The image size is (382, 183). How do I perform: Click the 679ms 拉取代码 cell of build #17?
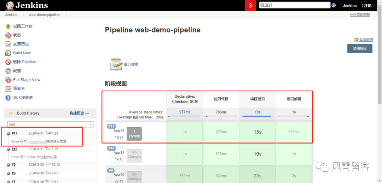221,132
